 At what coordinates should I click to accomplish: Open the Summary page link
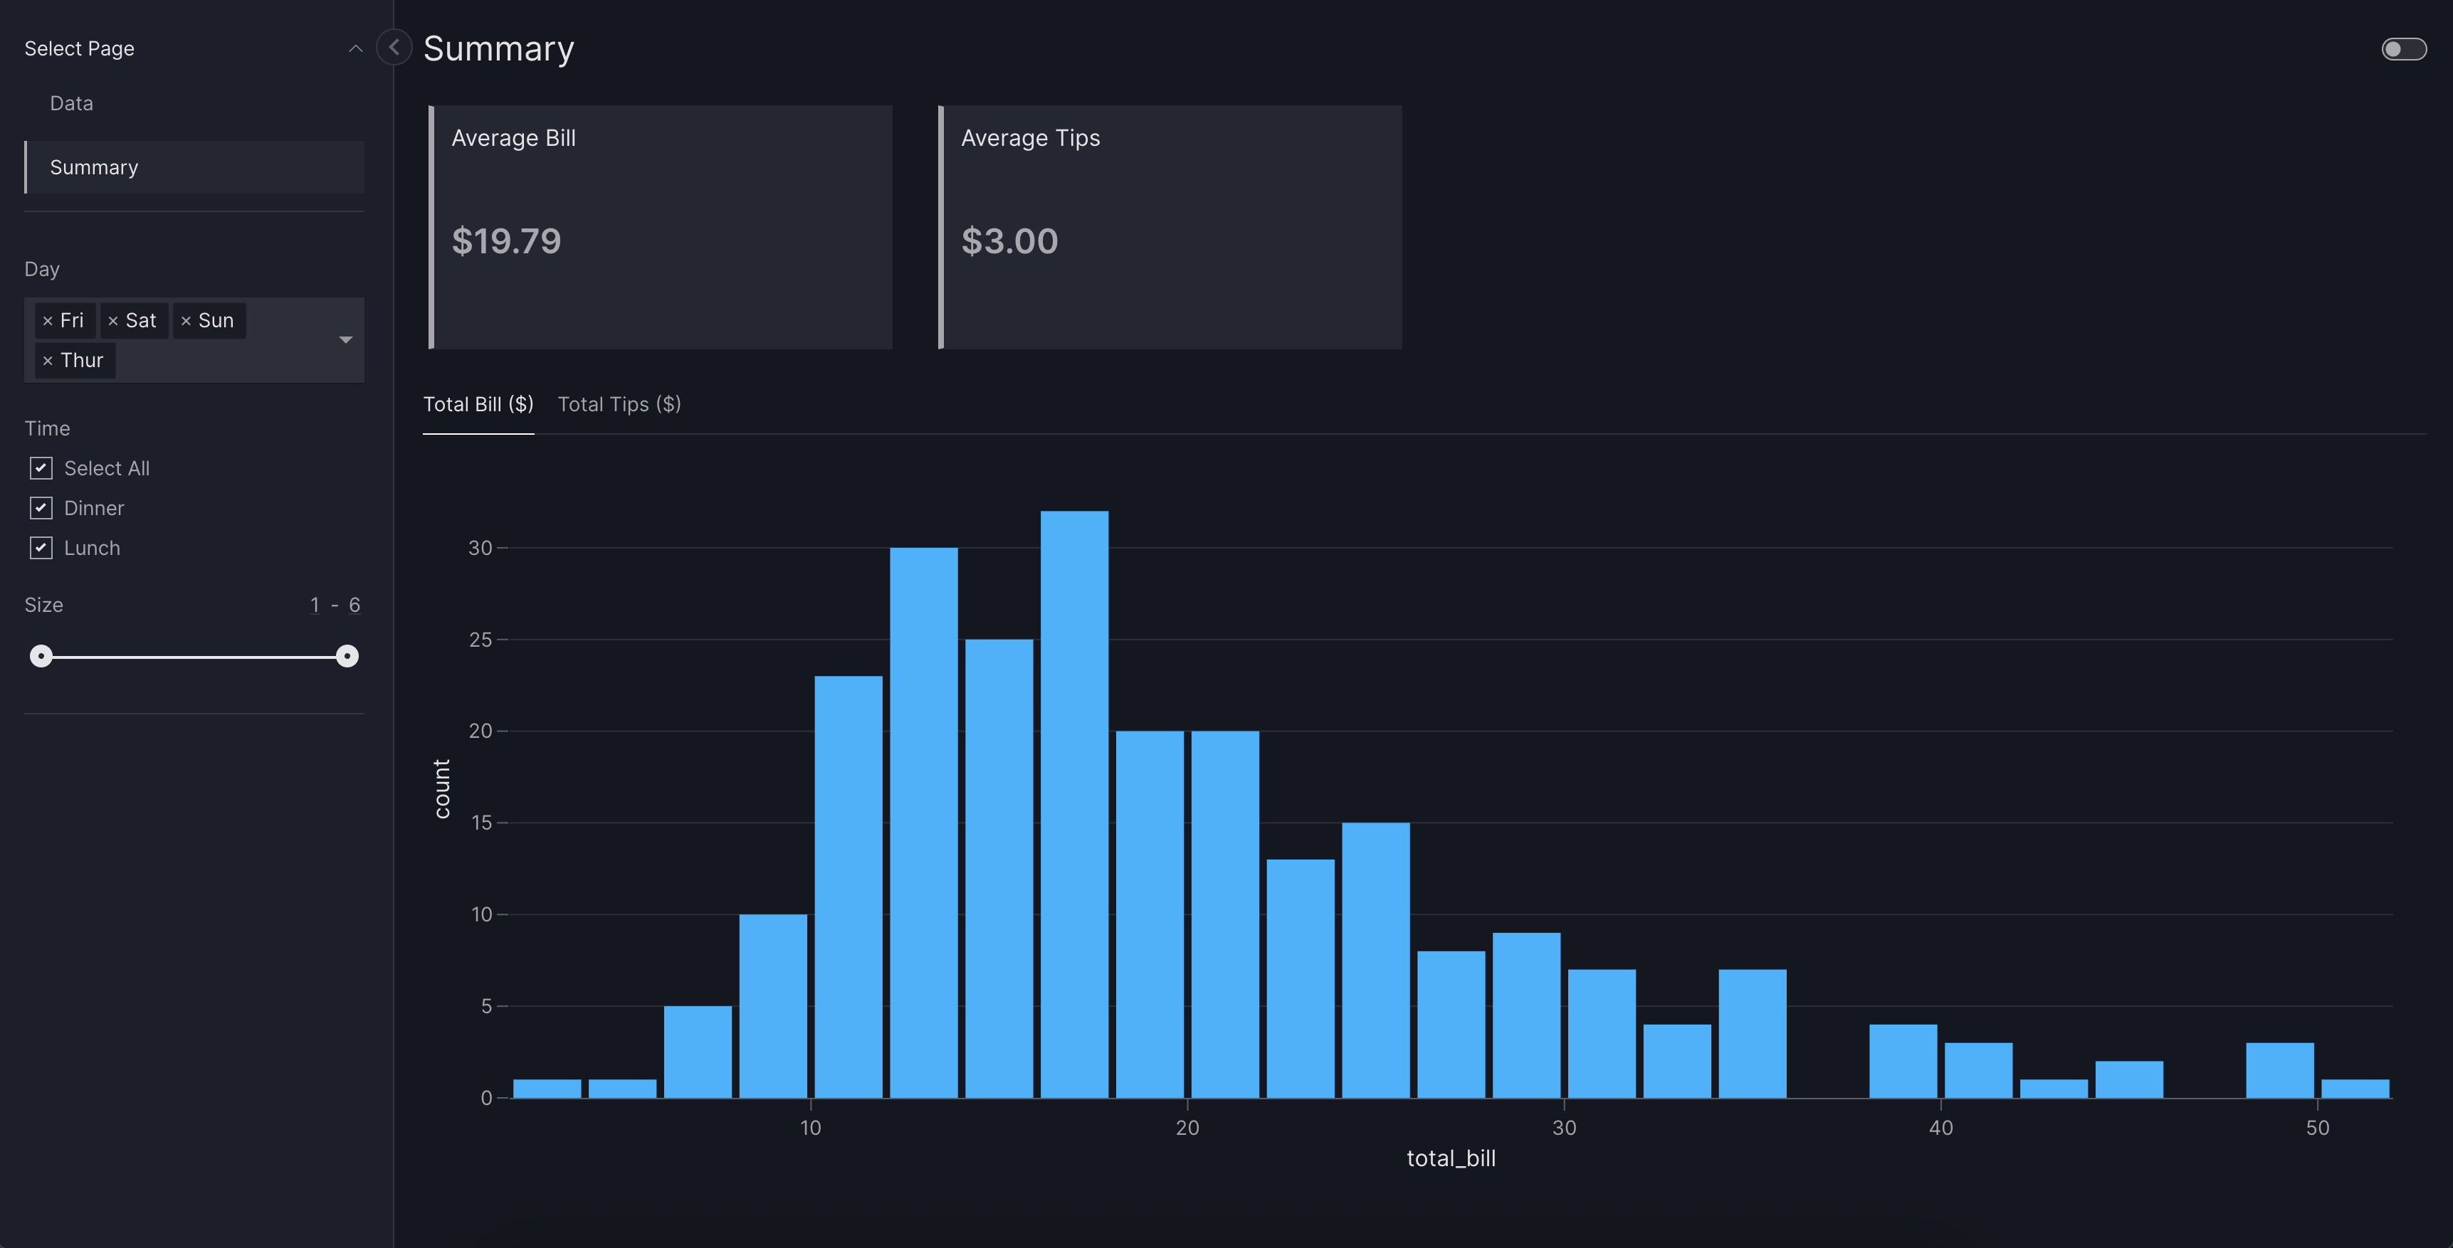point(94,167)
